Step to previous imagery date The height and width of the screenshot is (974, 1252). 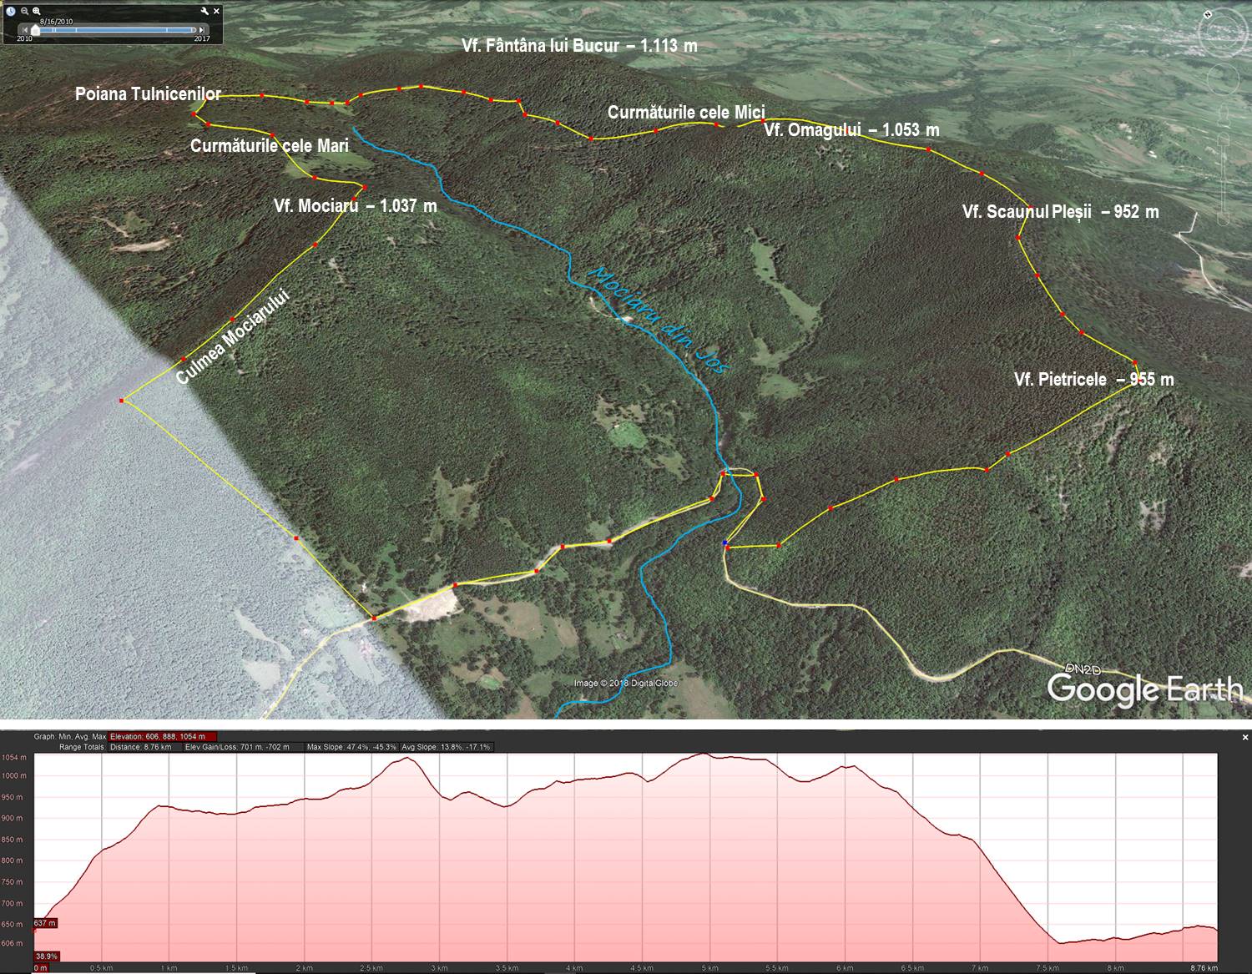(24, 30)
